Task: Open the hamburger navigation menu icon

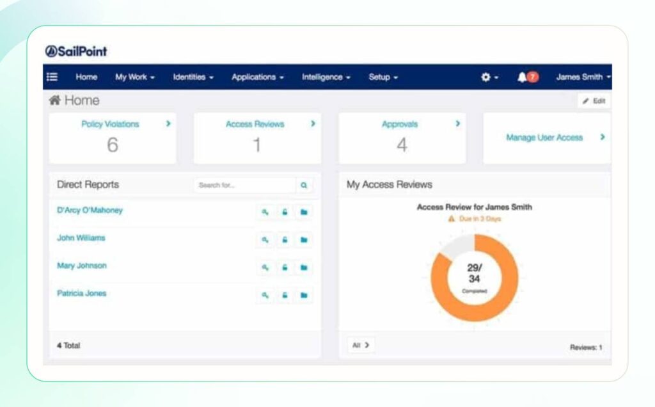Action: point(52,77)
